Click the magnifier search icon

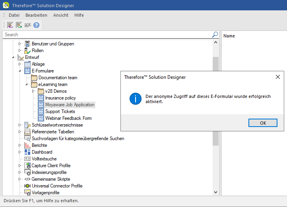[215, 35]
